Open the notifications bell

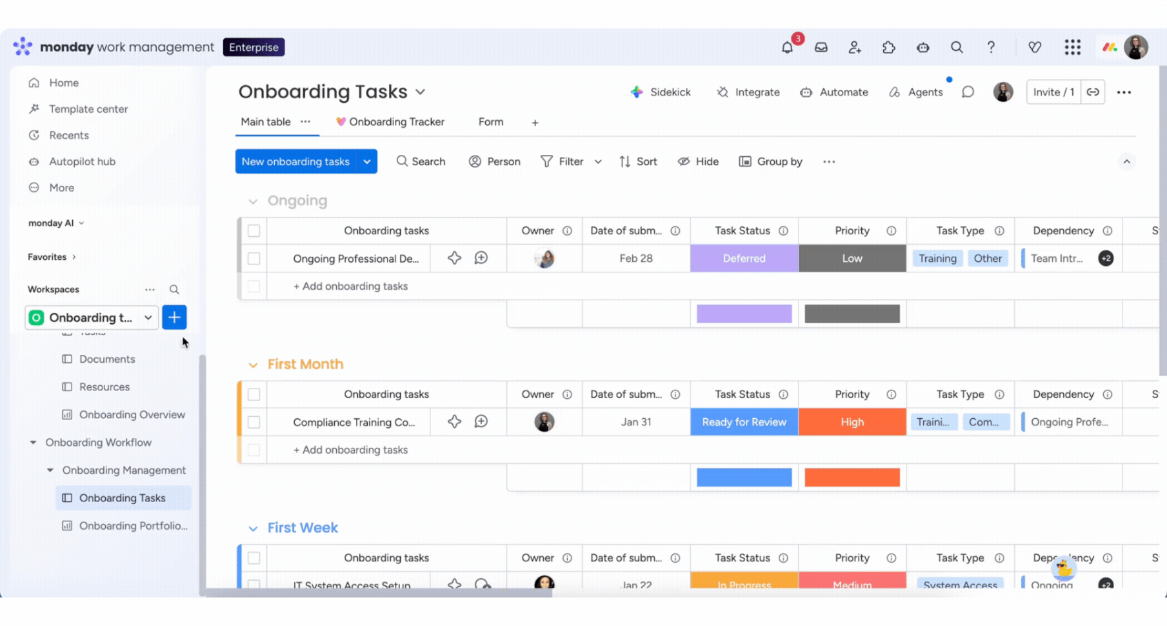(787, 47)
